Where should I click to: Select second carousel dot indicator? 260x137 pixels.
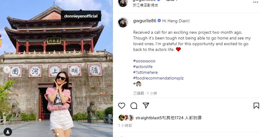58,134
